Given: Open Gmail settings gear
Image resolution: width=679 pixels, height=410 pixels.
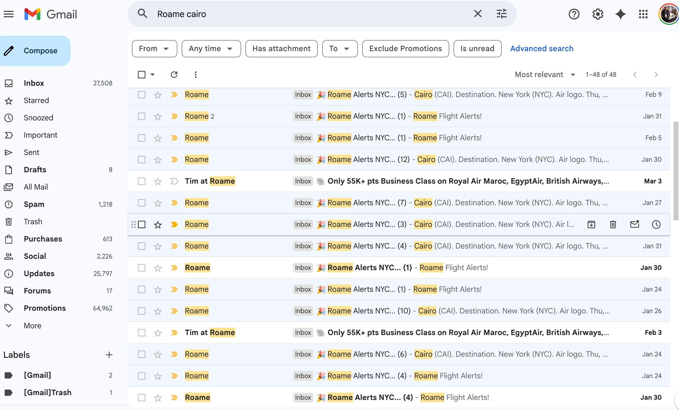Looking at the screenshot, I should [597, 14].
